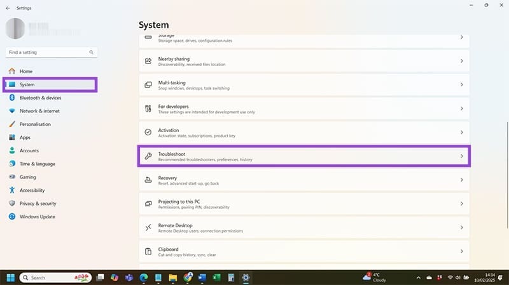509x285 pixels.
Task: Open Apps settings
Action: click(51, 137)
